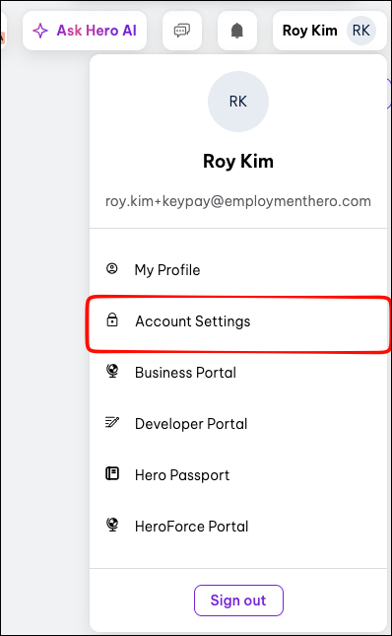The image size is (392, 636).
Task: Click the Account Settings lock icon
Action: (111, 320)
